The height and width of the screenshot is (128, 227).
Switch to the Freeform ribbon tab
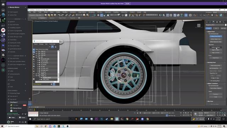pyautogui.click(x=42, y=18)
